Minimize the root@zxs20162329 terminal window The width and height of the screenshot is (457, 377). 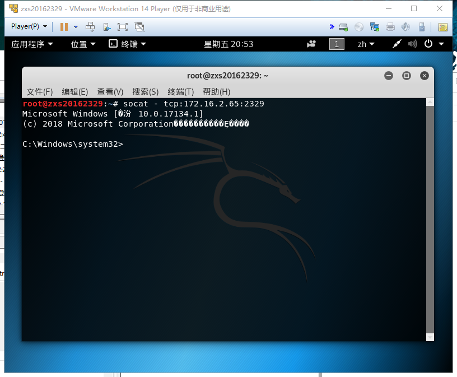pyautogui.click(x=389, y=76)
